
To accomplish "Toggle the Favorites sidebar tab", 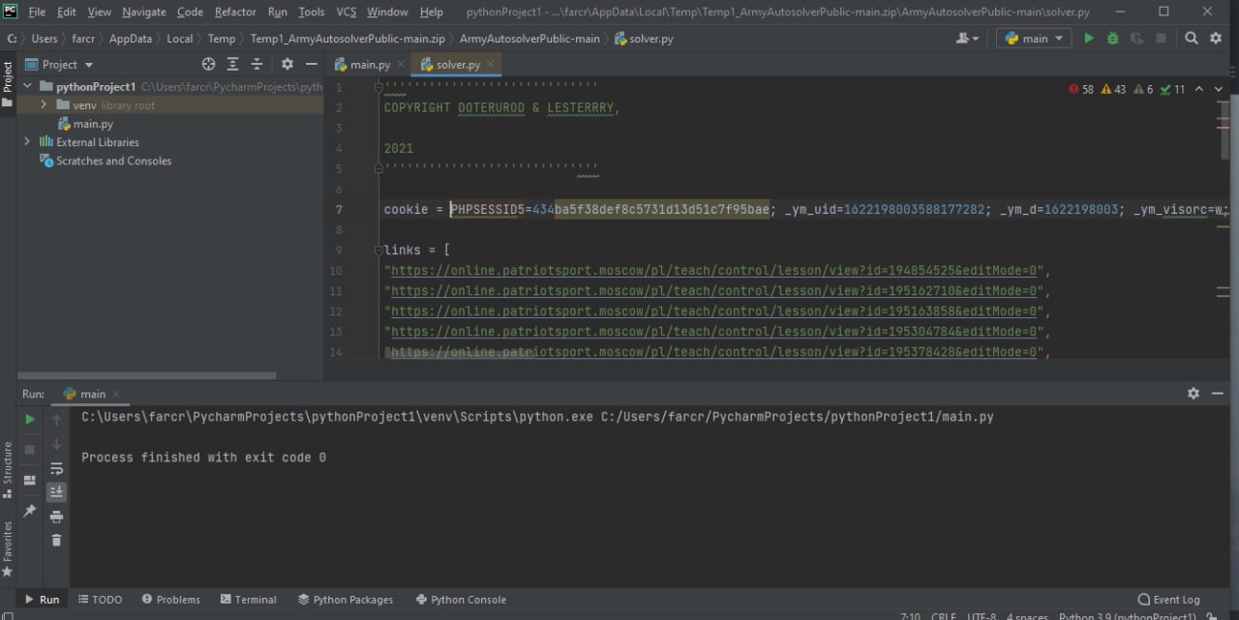I will pyautogui.click(x=8, y=548).
